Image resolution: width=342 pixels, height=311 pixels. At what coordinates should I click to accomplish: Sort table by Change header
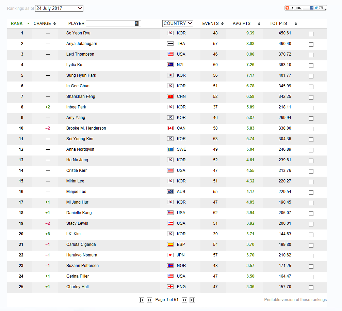click(42, 24)
